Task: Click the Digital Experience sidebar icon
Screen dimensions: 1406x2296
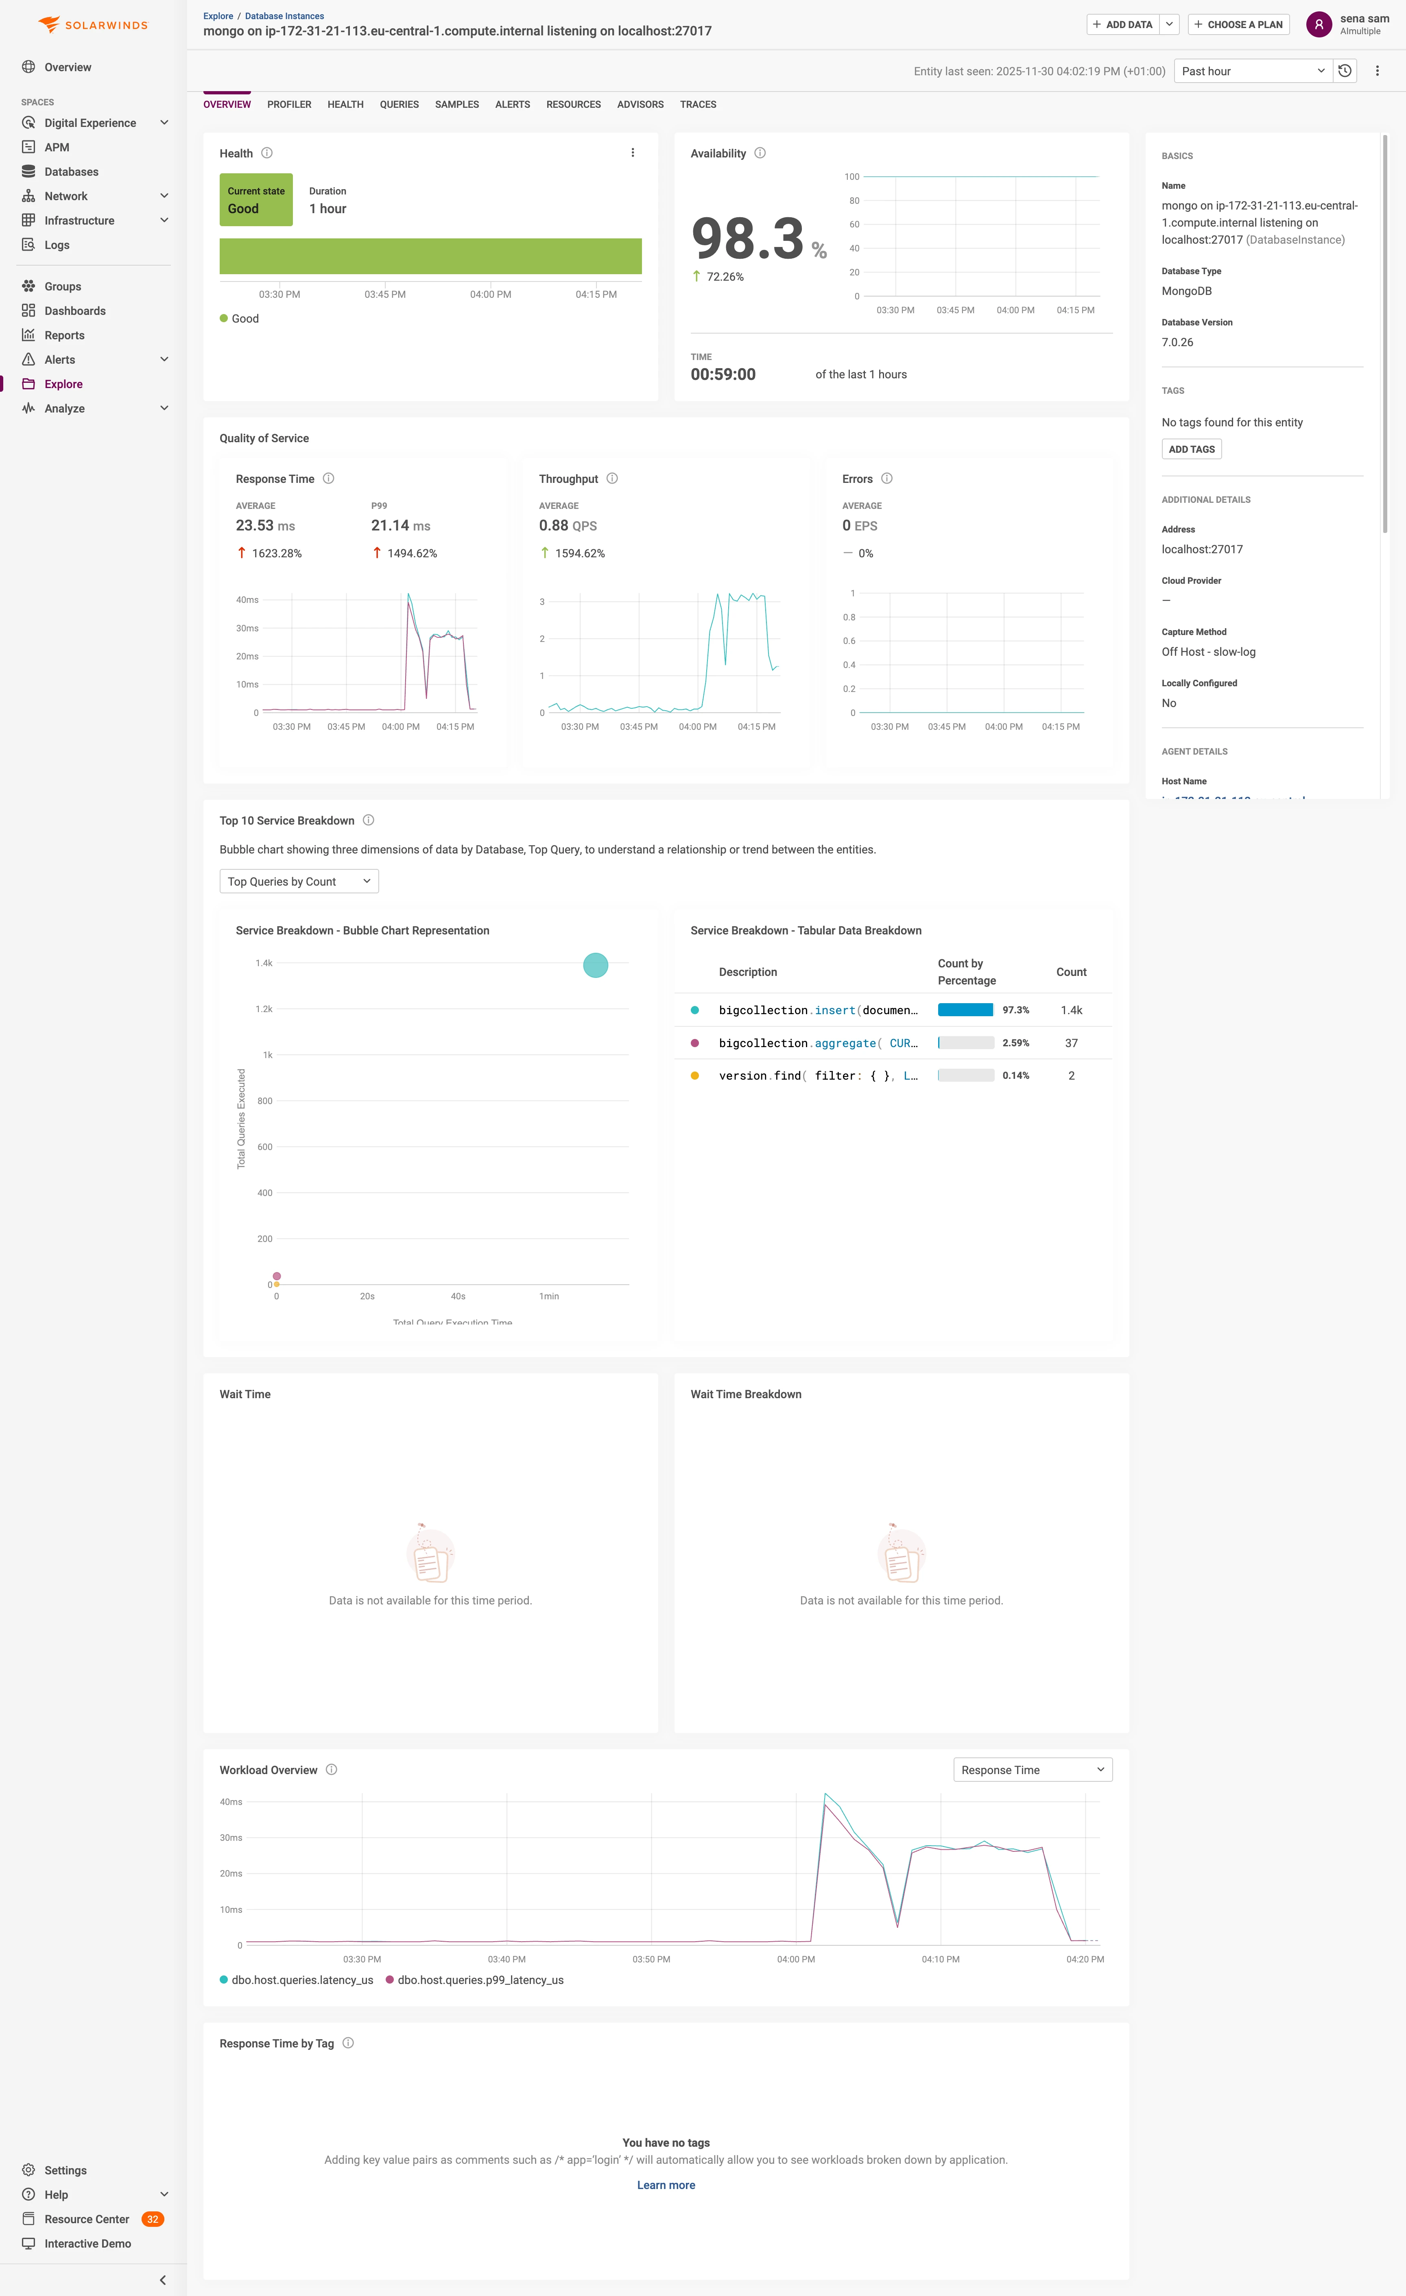Action: click(29, 123)
